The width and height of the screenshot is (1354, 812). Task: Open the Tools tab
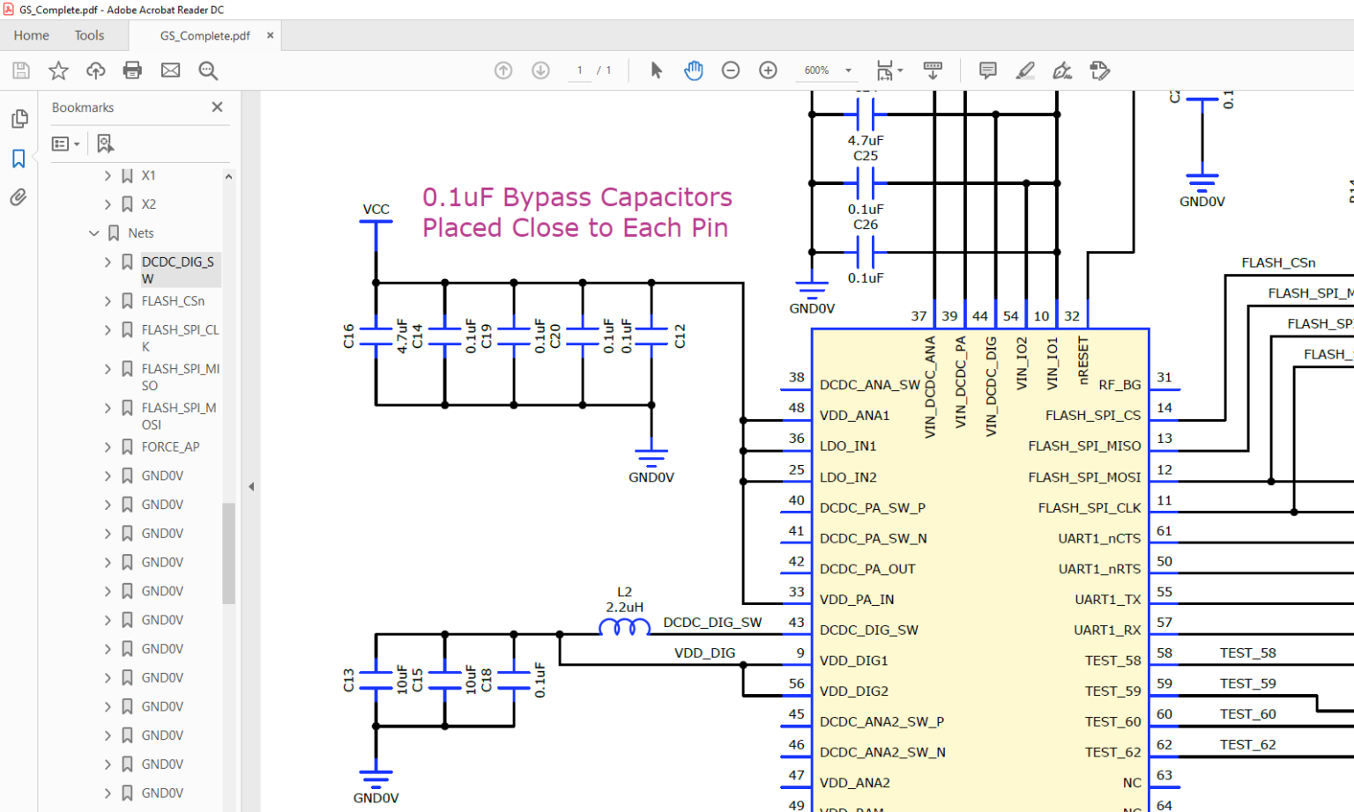(89, 35)
